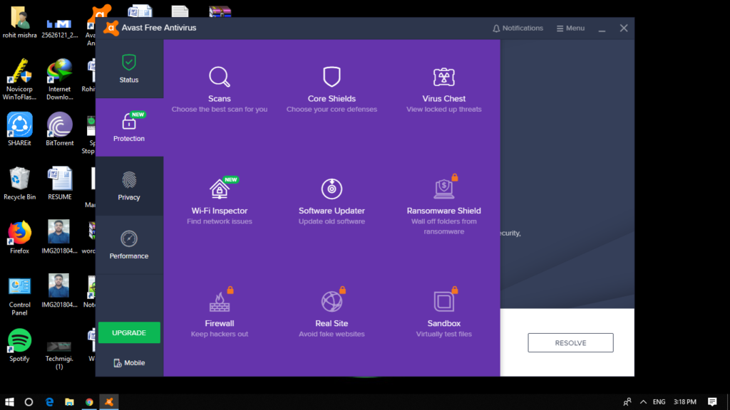730x410 pixels.
Task: Click 'Update old software' text
Action: tap(331, 221)
